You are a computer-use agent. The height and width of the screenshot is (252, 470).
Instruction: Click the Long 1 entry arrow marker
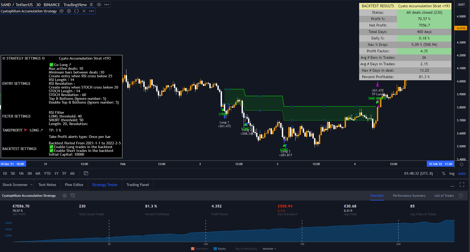coord(224,117)
